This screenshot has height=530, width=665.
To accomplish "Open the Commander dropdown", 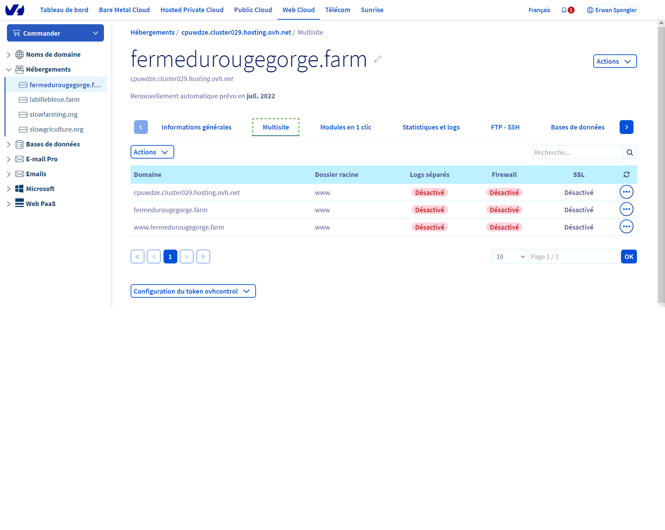I will [x=55, y=33].
